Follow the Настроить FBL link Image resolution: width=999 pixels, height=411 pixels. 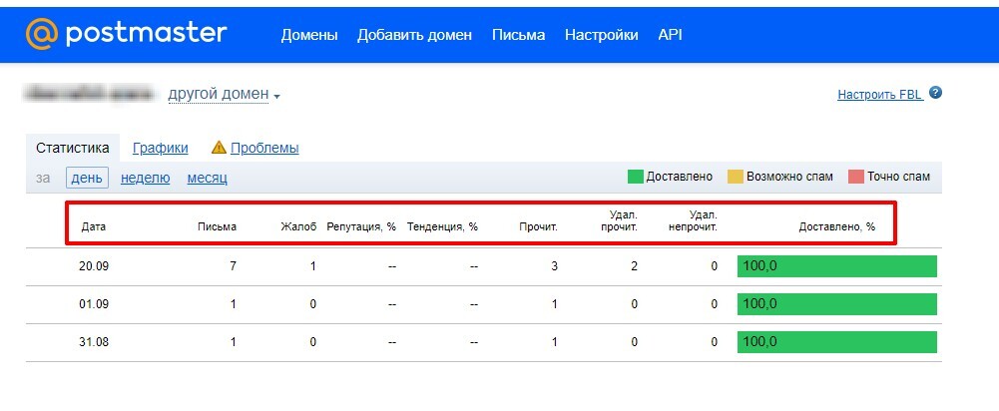(x=880, y=95)
